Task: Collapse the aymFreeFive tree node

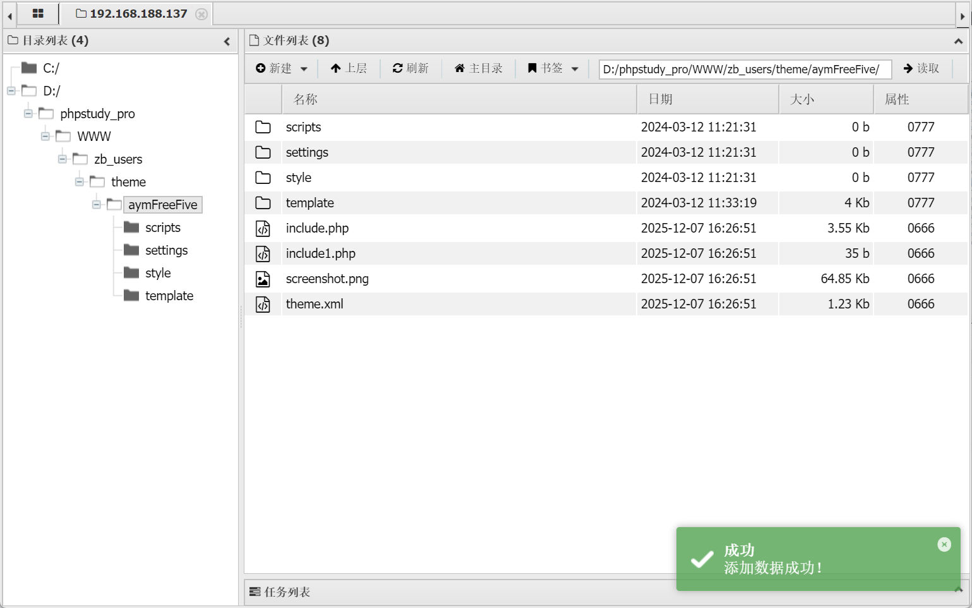Action: click(x=97, y=205)
